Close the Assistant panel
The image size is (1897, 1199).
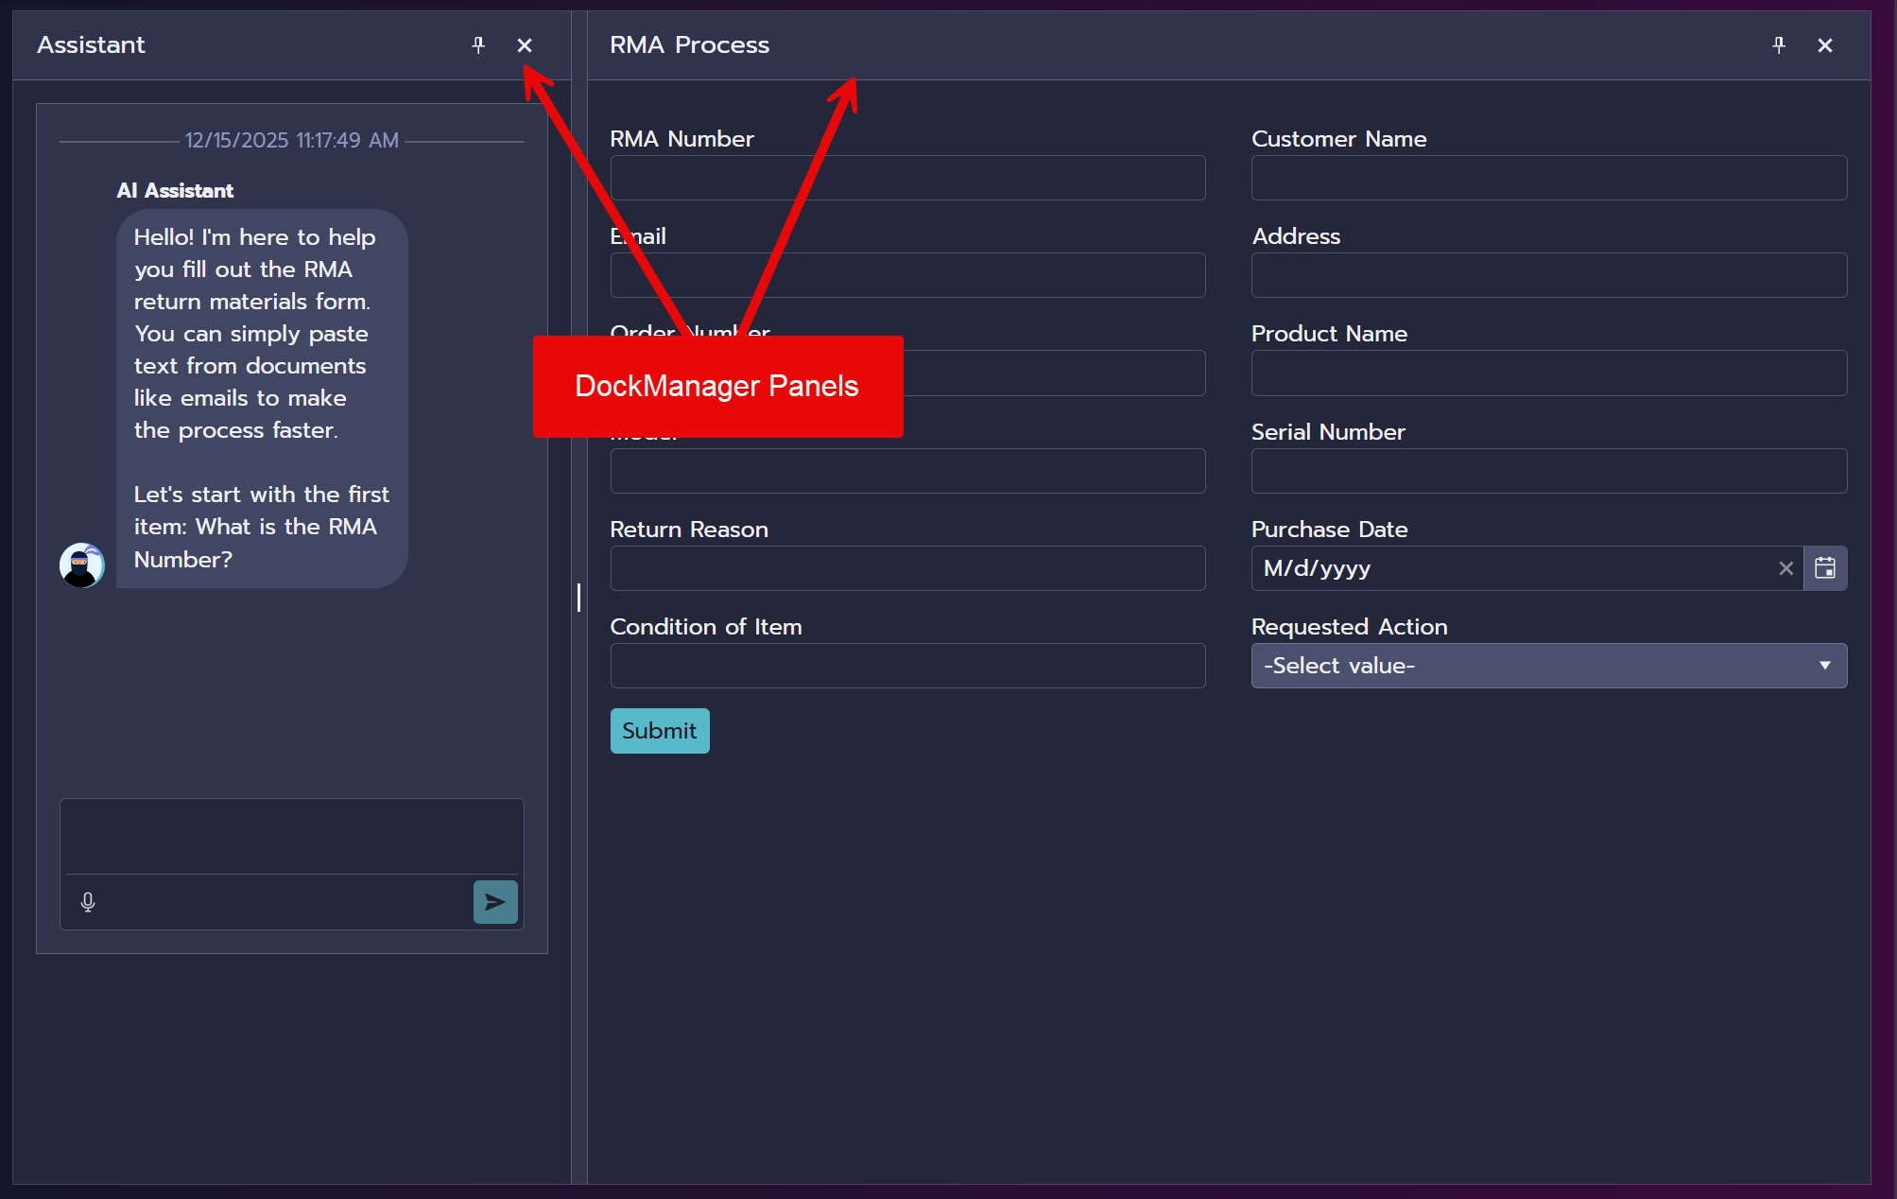coord(525,44)
